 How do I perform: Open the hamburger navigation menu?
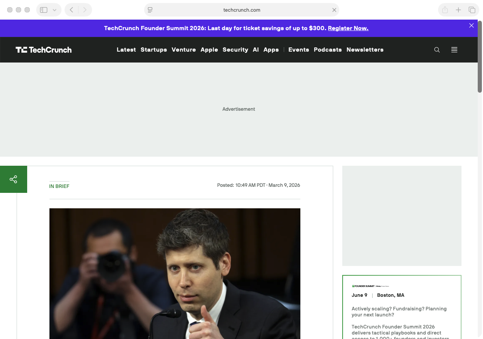[x=454, y=49]
